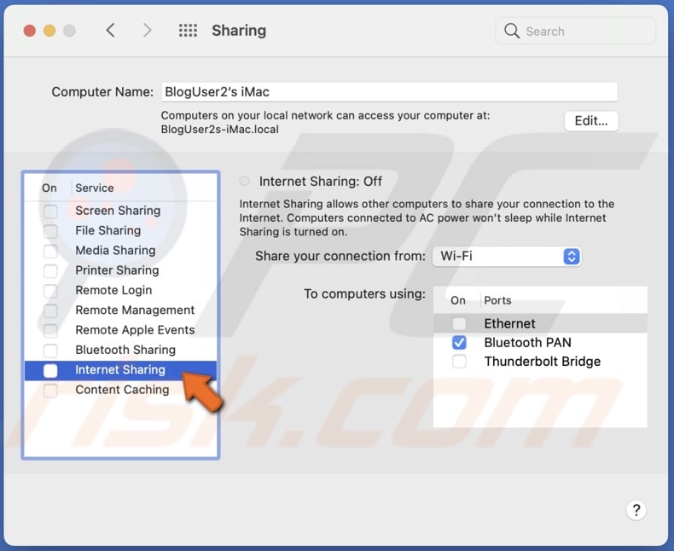The width and height of the screenshot is (674, 551).
Task: Select Printer Sharing in the service list
Action: (x=120, y=270)
